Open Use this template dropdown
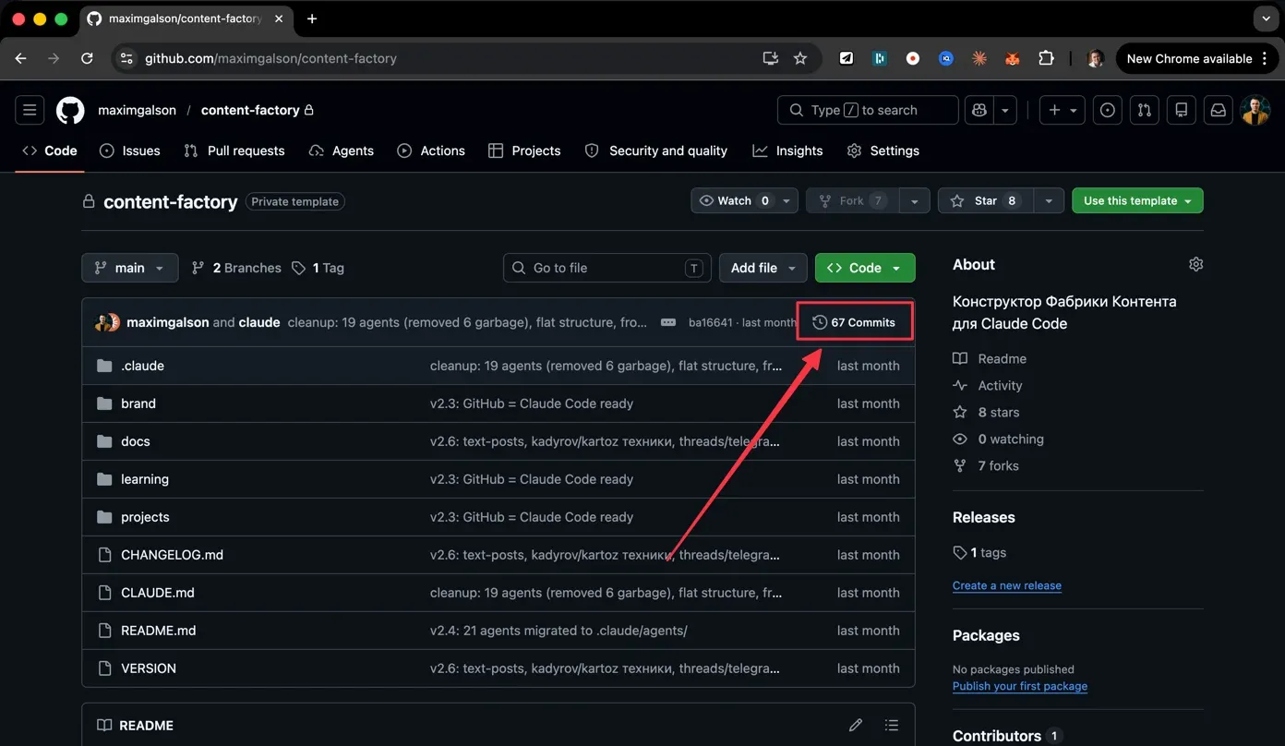The height and width of the screenshot is (746, 1285). coord(1136,200)
